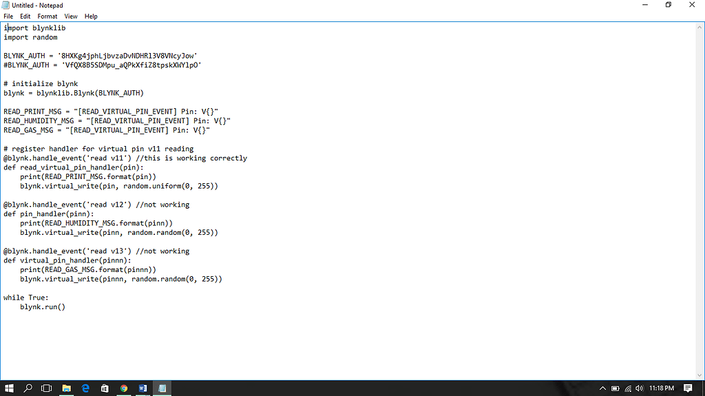This screenshot has width=705, height=396.
Task: Open the Windows Start menu
Action: [9, 388]
